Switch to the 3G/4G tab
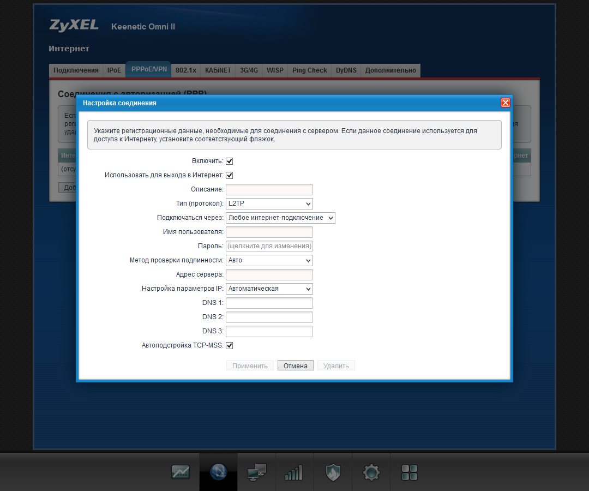Viewport: 589px width, 491px height. point(249,70)
